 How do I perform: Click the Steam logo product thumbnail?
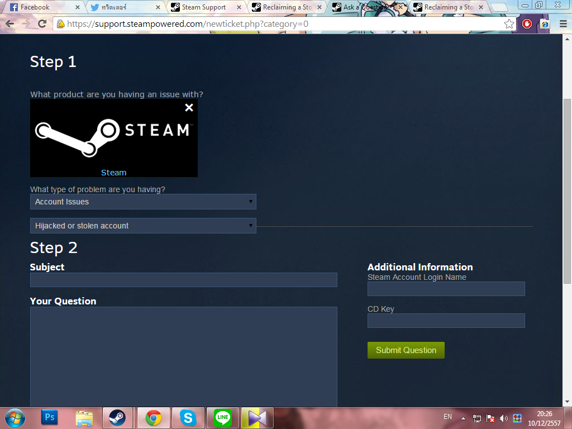pos(114,138)
